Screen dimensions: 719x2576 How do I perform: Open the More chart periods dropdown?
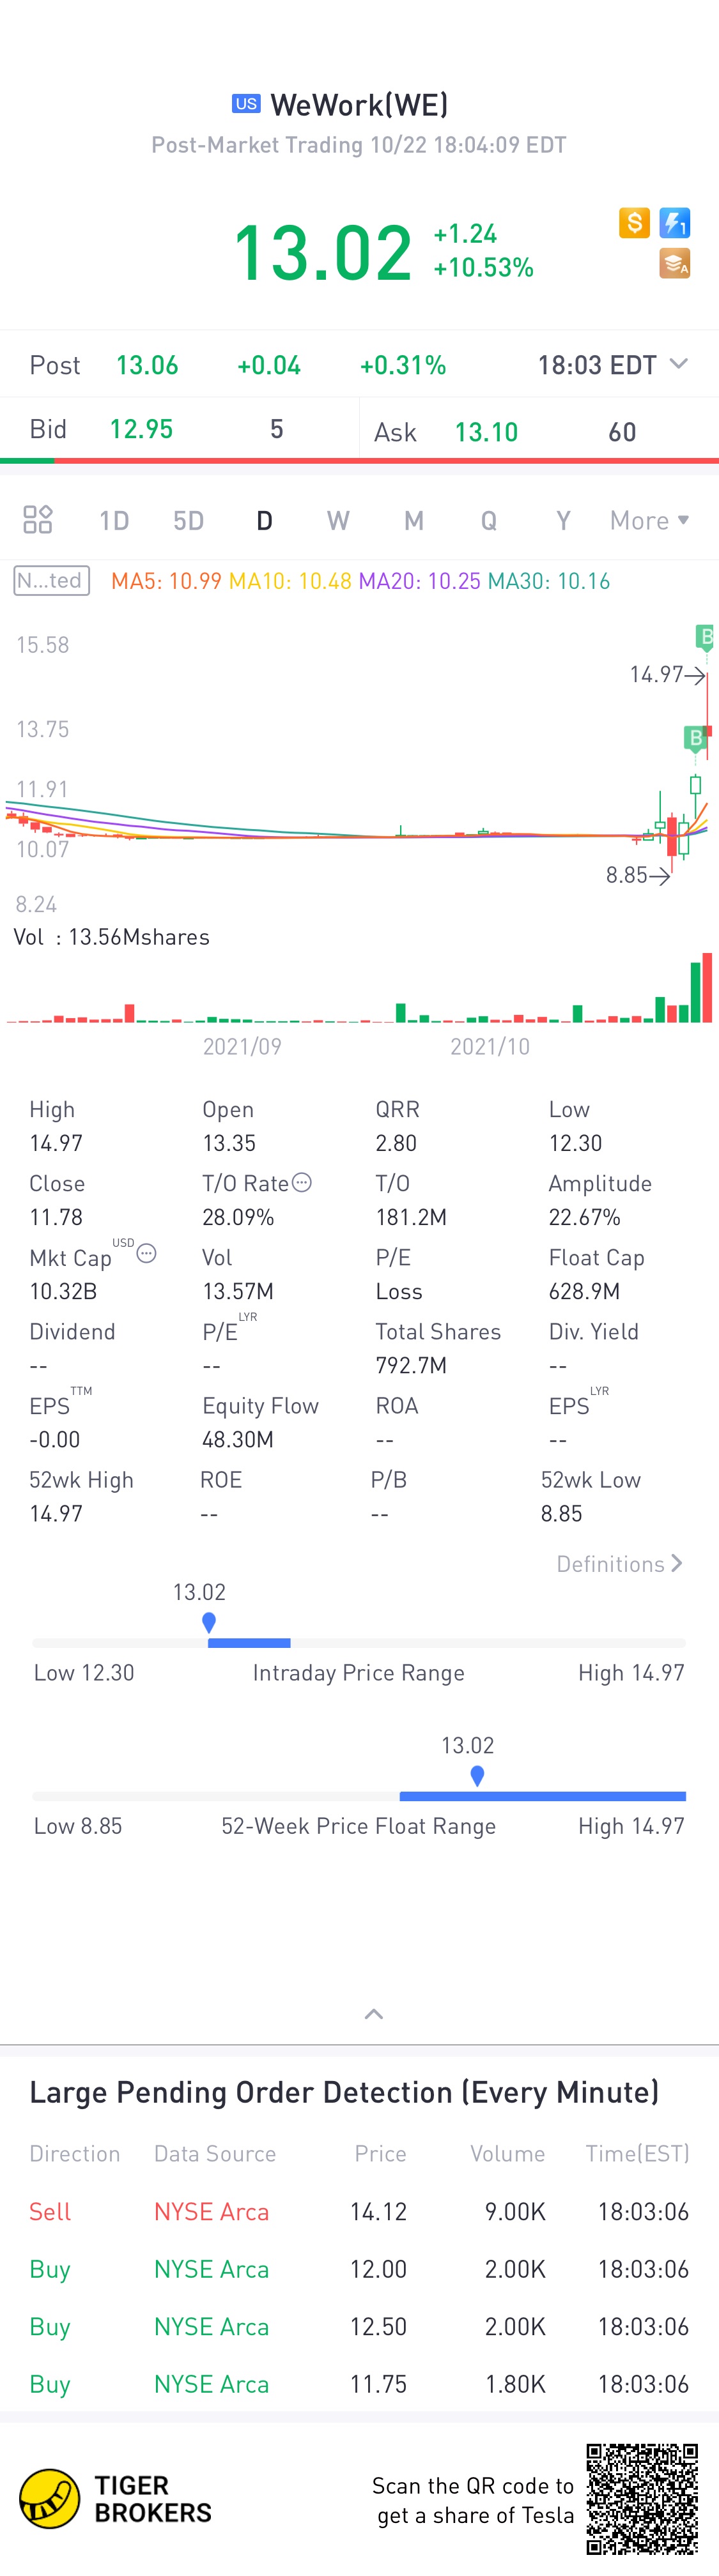point(650,520)
